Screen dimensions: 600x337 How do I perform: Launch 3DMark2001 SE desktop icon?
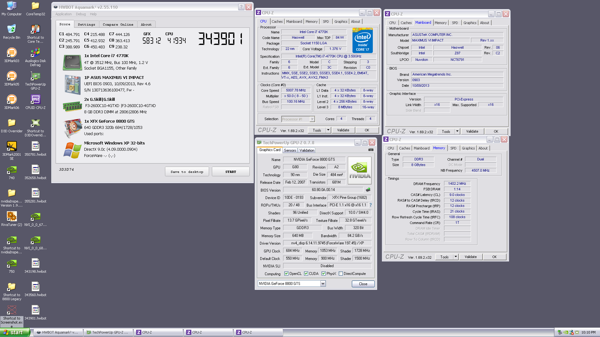tap(12, 151)
